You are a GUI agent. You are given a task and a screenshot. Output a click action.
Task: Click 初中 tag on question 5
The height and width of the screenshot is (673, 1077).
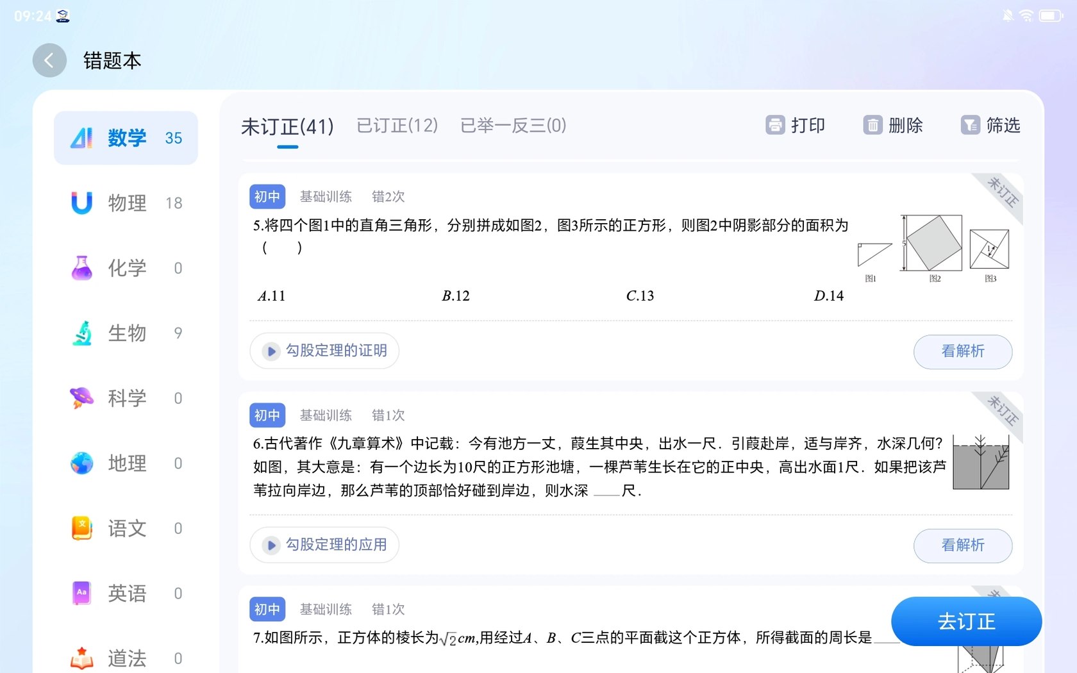pos(267,197)
